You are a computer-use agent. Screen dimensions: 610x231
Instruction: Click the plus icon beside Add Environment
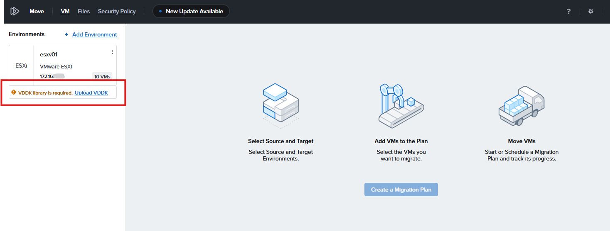[x=66, y=34]
